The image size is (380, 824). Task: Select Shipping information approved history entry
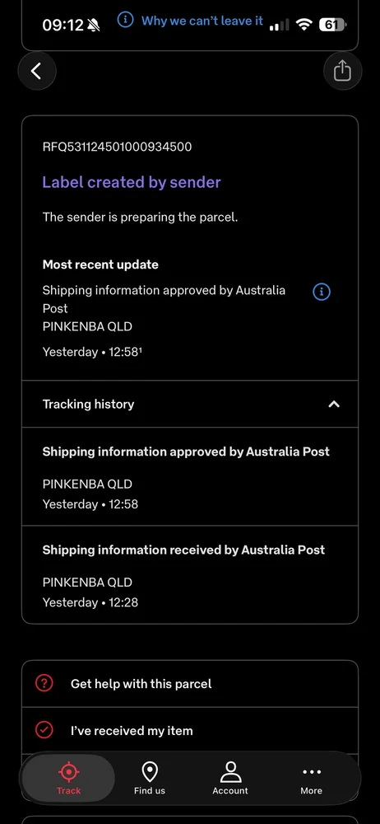point(190,476)
